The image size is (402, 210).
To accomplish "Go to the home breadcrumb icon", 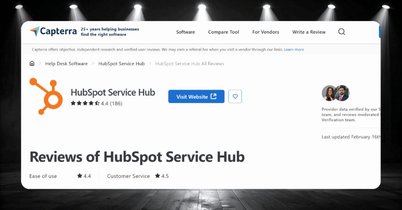I will click(32, 63).
